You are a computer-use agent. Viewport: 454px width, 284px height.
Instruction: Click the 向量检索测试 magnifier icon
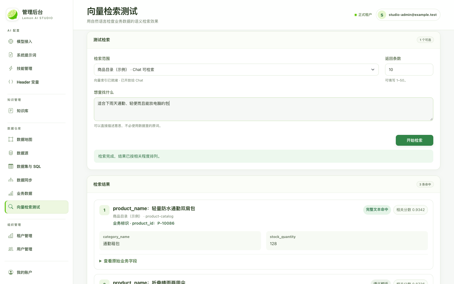tap(11, 207)
